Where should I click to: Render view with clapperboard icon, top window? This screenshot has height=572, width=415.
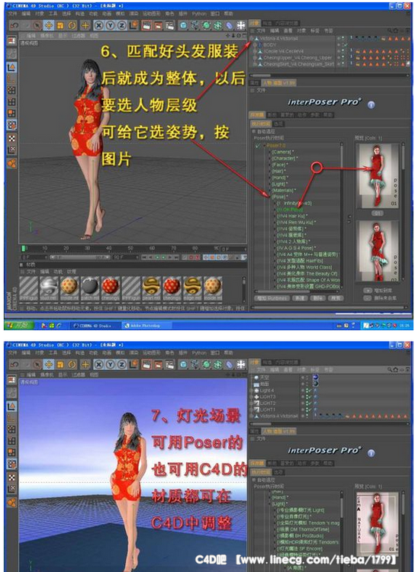coord(146,25)
